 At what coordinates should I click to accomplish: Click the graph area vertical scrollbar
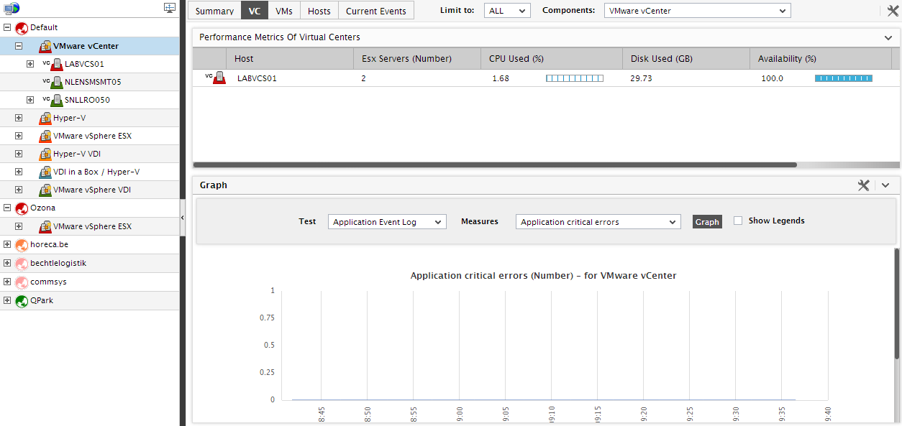coord(896,304)
